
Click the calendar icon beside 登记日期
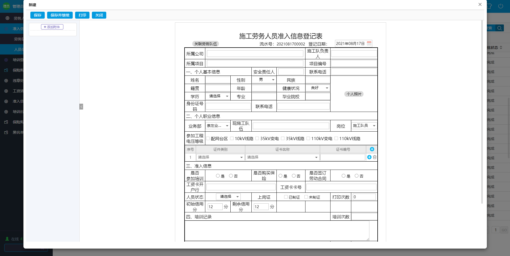click(x=369, y=43)
